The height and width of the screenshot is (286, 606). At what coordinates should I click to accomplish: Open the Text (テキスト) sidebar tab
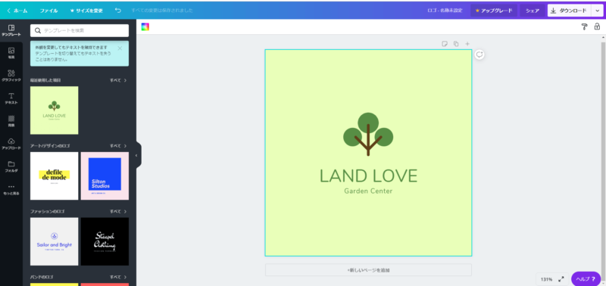11,98
